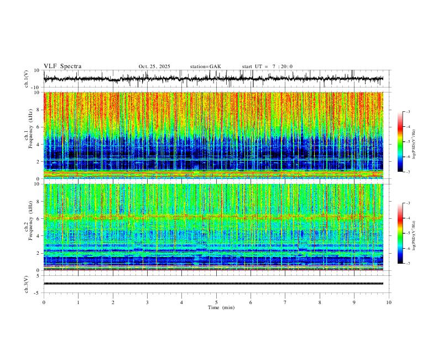Select the "ch.1 Frequency (kHz)" axis label

pyautogui.click(x=28, y=127)
